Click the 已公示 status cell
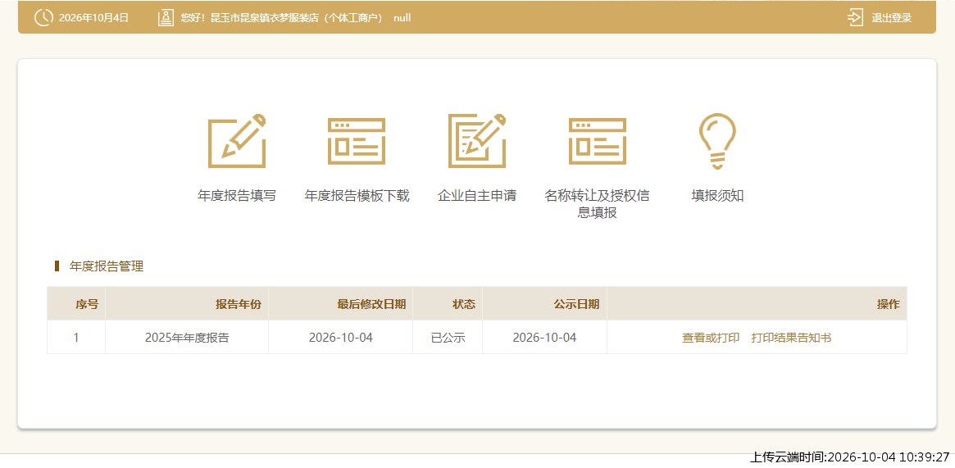 448,338
